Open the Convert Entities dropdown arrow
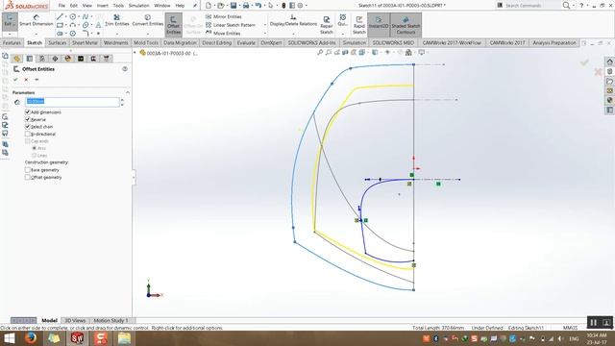 [147, 34]
